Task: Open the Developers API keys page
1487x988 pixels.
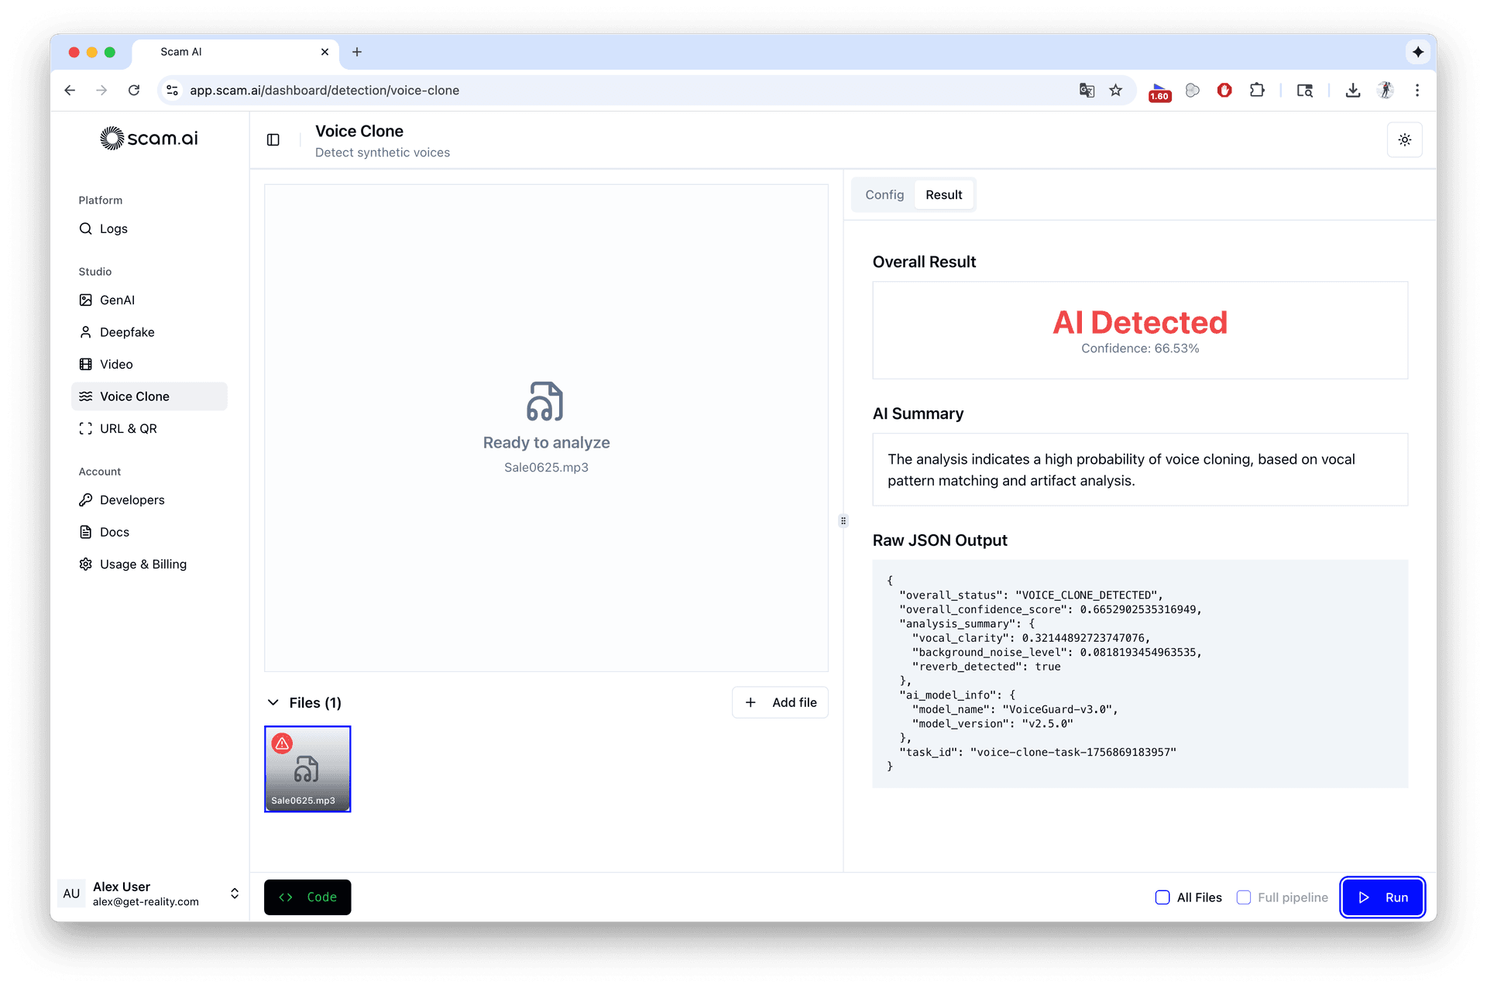Action: [132, 500]
